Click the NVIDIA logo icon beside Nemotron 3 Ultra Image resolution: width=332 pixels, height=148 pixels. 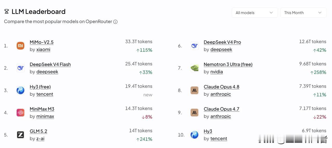(194, 68)
